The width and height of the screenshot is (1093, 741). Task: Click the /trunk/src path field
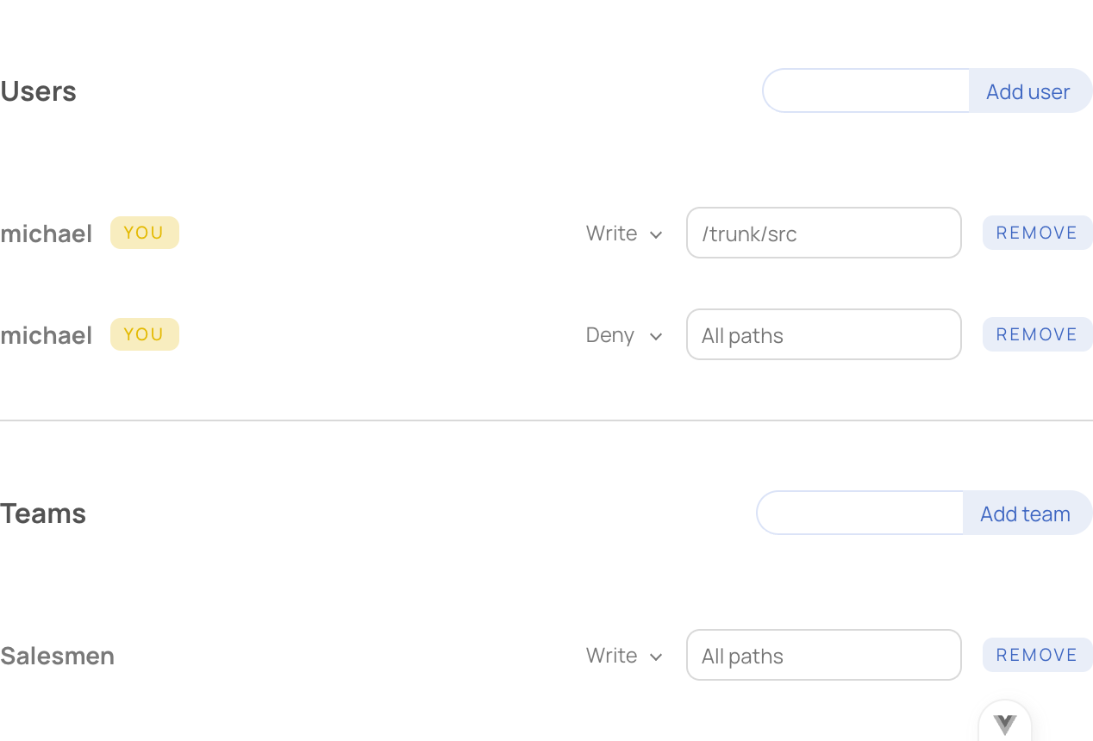tap(824, 233)
